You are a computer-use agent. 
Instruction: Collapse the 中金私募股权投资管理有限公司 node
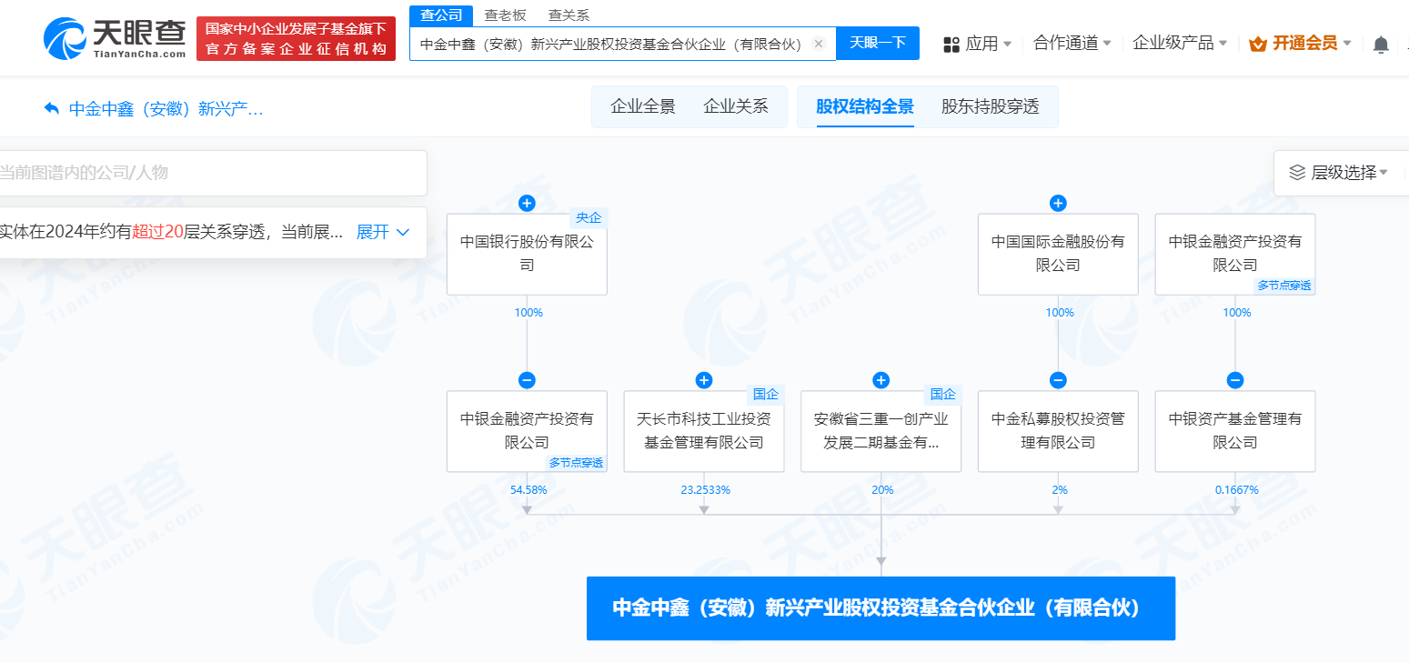point(1058,380)
